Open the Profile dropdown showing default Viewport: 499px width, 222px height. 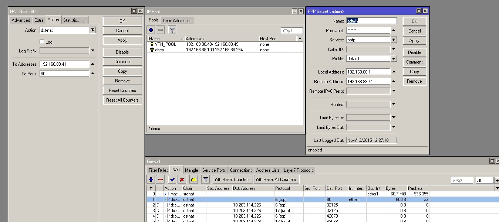point(394,59)
